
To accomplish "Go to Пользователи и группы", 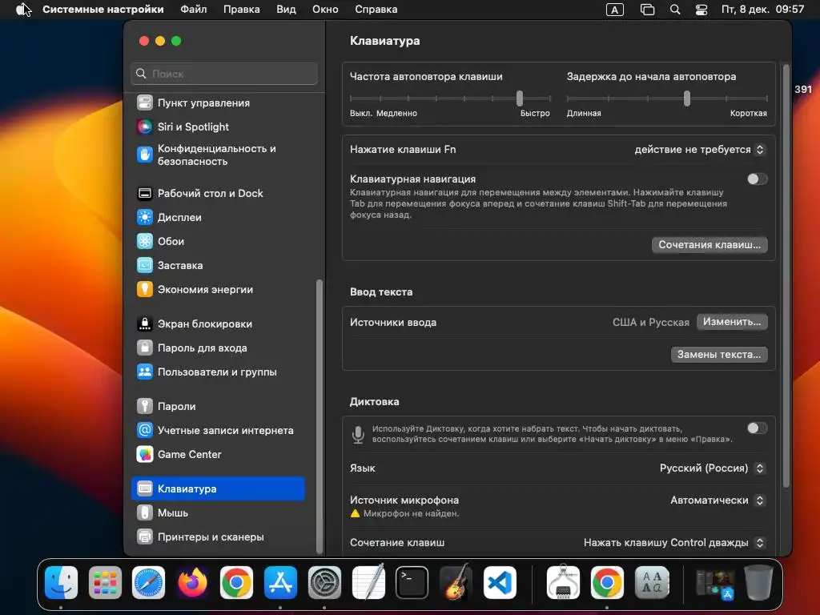I will pos(218,372).
